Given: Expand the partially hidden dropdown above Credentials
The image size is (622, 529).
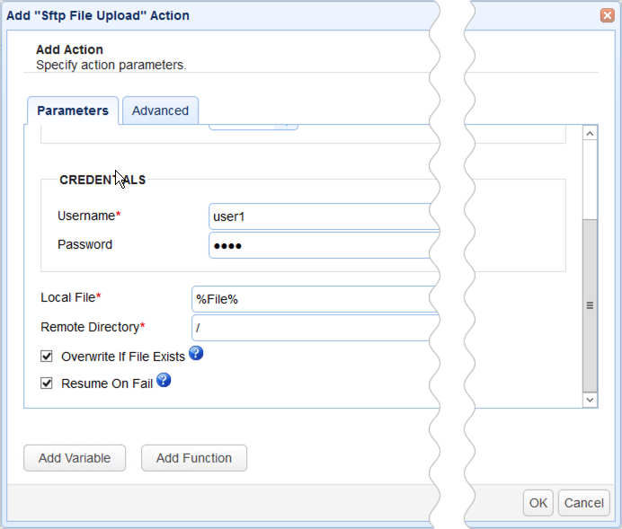Looking at the screenshot, I should point(287,127).
